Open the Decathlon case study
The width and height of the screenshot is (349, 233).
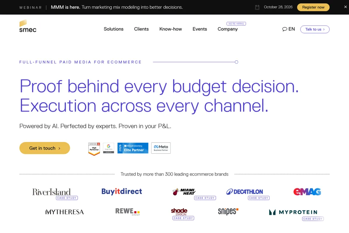pos(258,198)
